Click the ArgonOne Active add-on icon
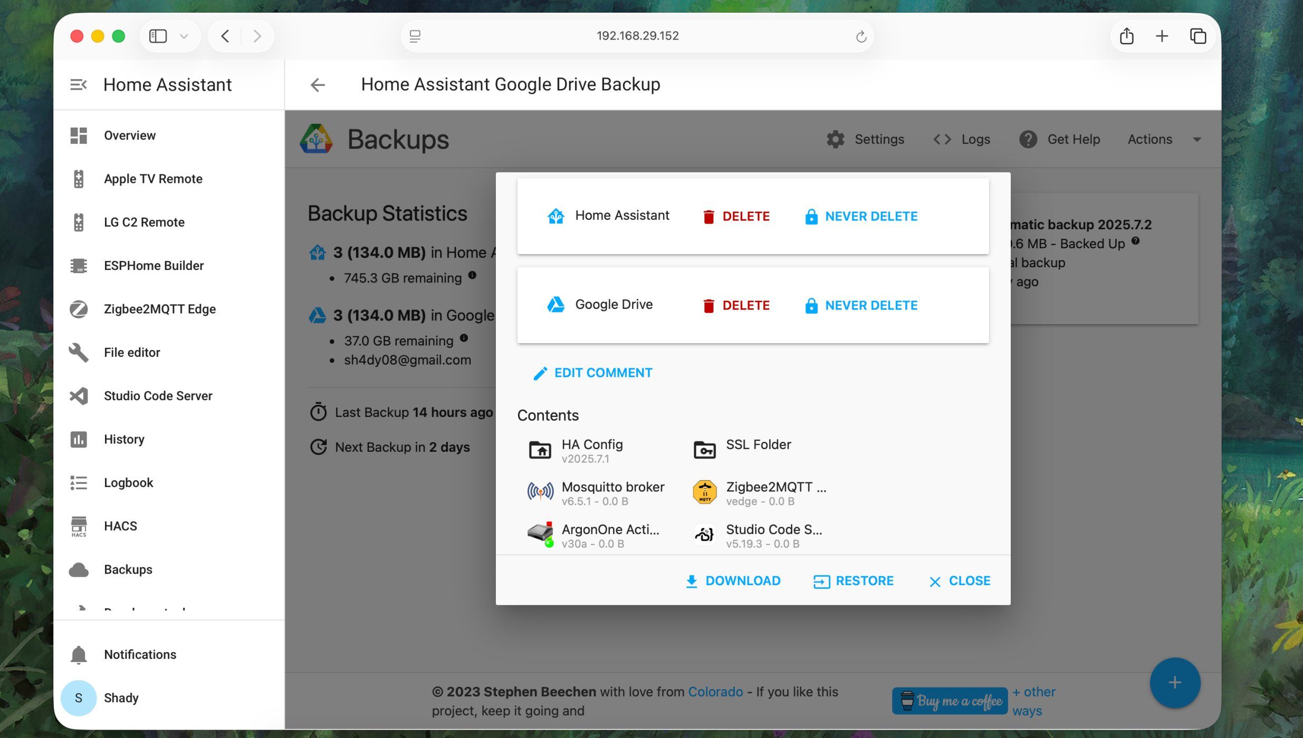1303x738 pixels. click(540, 535)
